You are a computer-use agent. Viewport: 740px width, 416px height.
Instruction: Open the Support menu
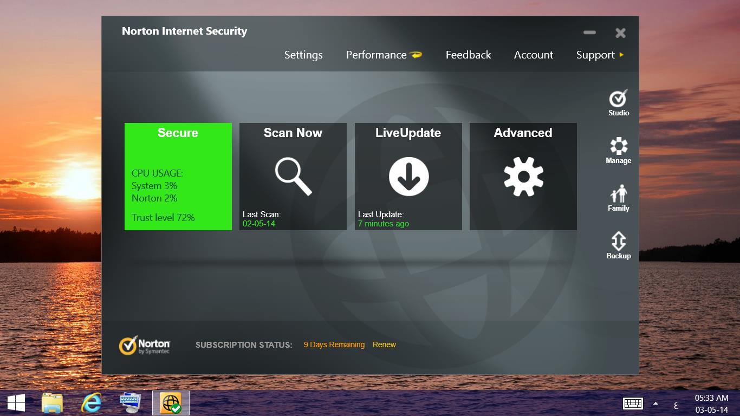(595, 55)
